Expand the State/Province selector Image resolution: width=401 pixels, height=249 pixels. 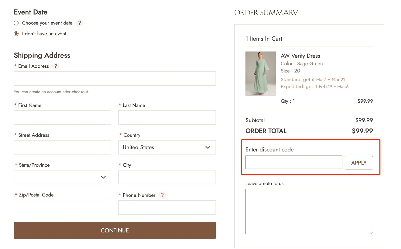point(62,177)
